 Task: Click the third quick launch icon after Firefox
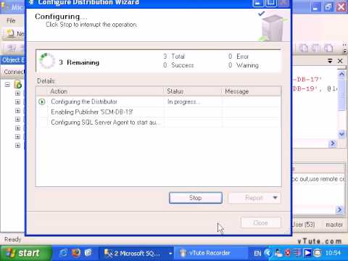(88, 253)
